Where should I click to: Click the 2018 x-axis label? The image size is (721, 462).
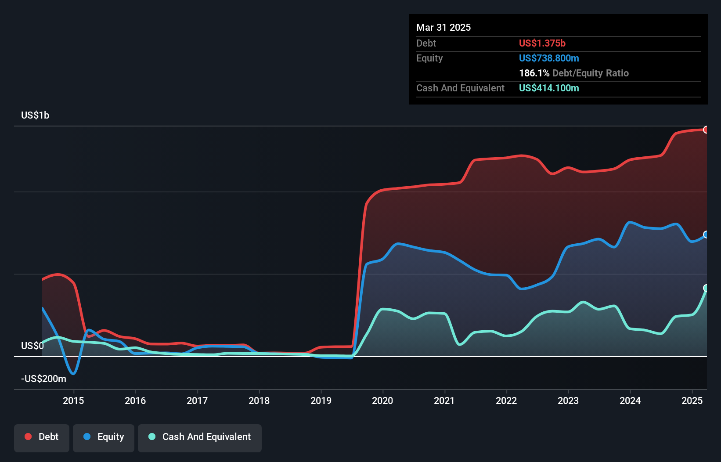(x=259, y=401)
